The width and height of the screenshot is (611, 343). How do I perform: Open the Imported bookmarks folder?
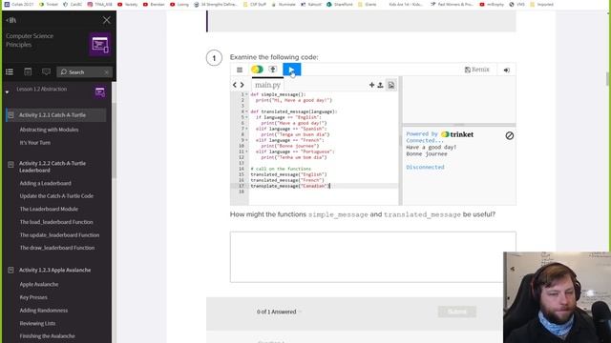tap(541, 4)
